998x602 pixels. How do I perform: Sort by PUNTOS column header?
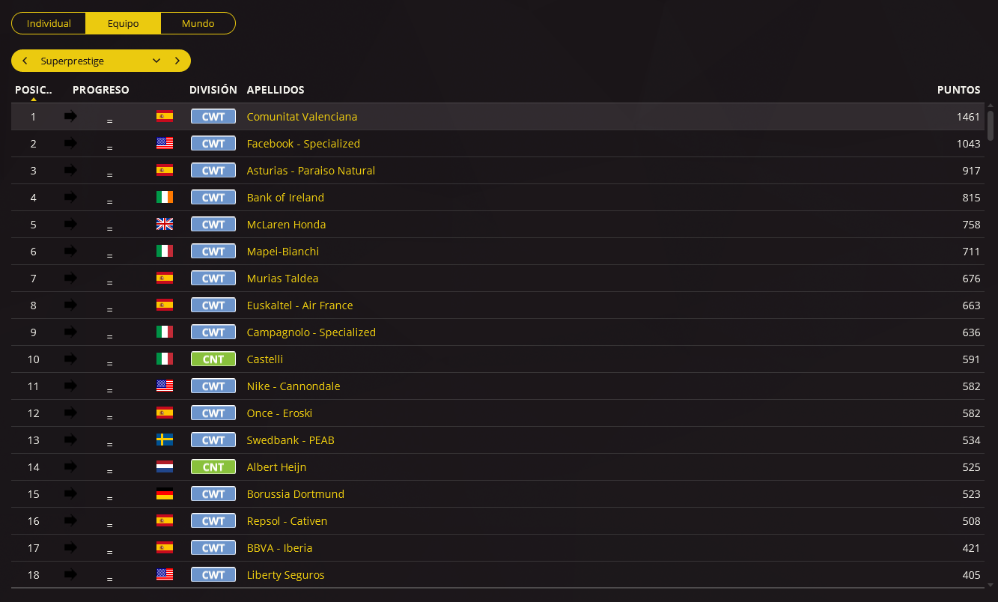(958, 90)
